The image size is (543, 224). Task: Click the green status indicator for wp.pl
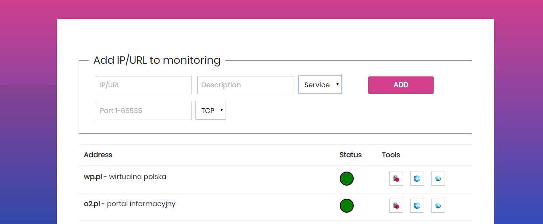pos(347,179)
